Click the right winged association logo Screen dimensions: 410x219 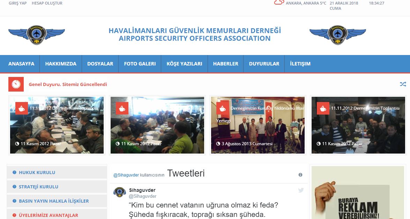pyautogui.click(x=337, y=35)
